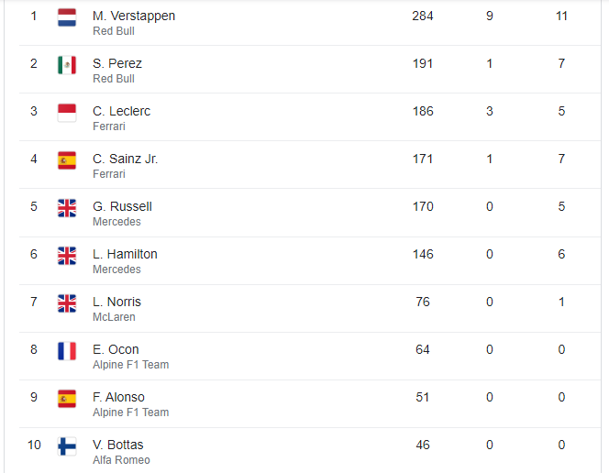Click the Mexico flag next to S. Perez

tap(67, 65)
